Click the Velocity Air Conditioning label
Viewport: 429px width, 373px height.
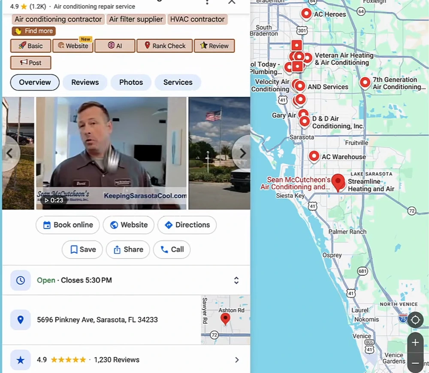(270, 85)
